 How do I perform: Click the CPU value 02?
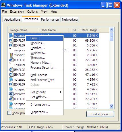click(x=75, y=70)
